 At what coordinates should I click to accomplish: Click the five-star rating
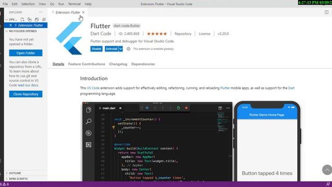coord(157,34)
